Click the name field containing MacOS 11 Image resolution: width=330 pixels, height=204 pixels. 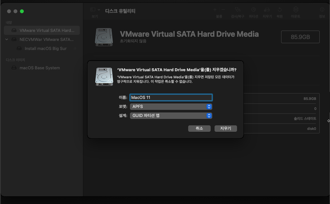[x=171, y=97]
